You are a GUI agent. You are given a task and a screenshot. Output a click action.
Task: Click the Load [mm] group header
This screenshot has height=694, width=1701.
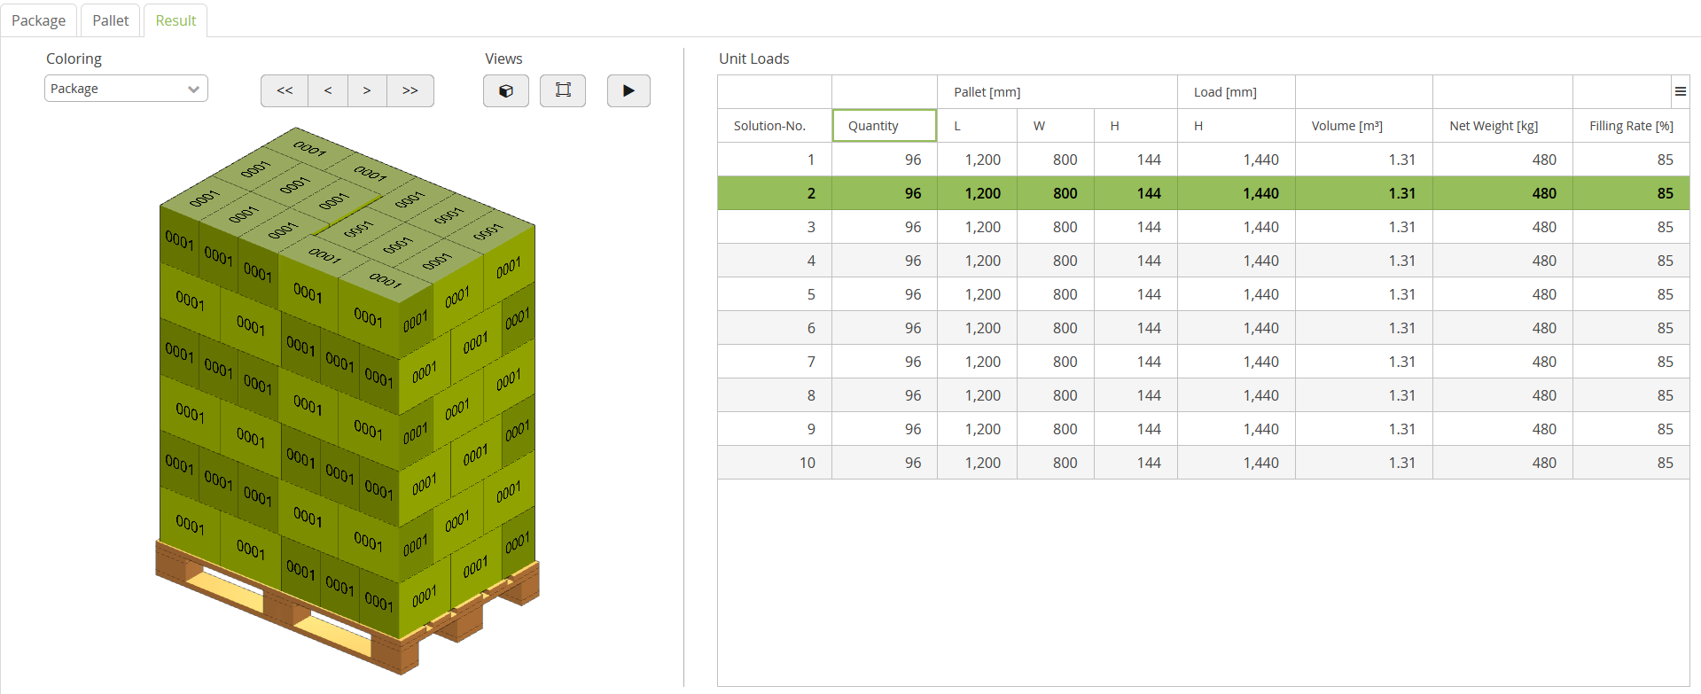coord(1237,92)
